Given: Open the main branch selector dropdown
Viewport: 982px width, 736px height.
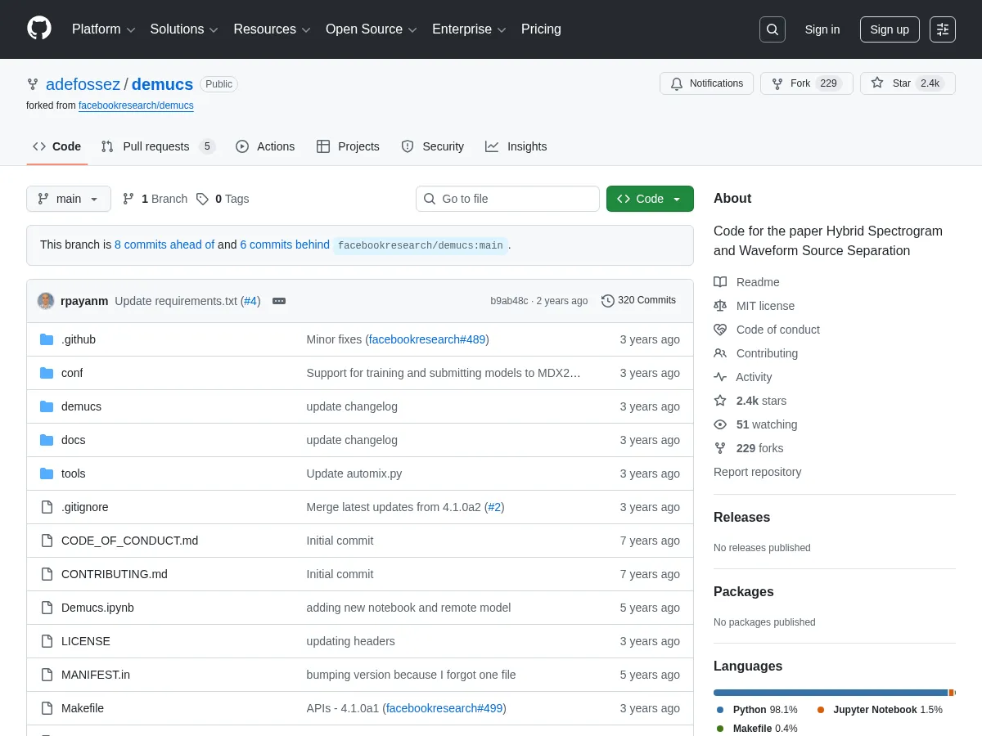Looking at the screenshot, I should click(69, 199).
